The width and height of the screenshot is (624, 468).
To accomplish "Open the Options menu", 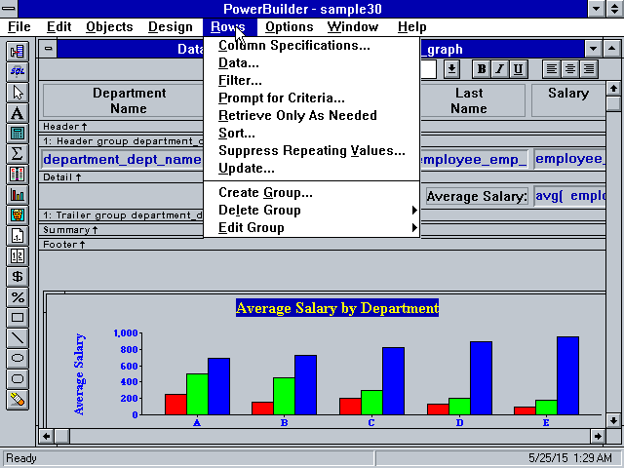I will point(290,27).
